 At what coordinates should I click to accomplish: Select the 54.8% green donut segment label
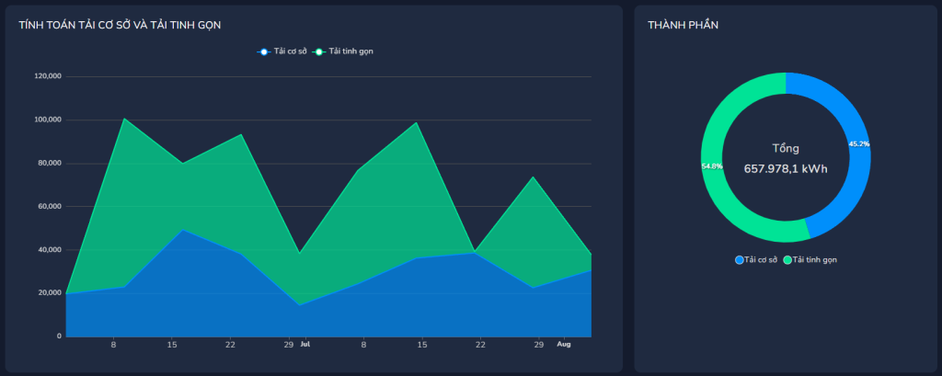712,166
